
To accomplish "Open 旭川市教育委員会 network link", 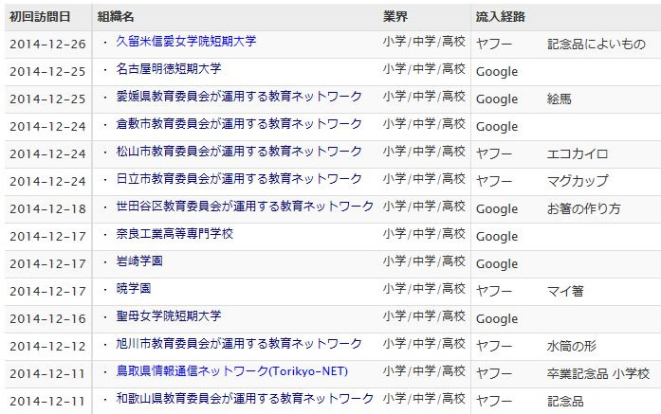I will 239,344.
